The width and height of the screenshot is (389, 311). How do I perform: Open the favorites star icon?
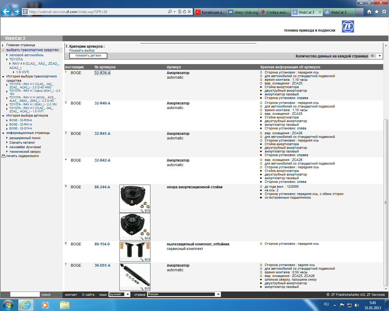pyautogui.click(x=377, y=12)
